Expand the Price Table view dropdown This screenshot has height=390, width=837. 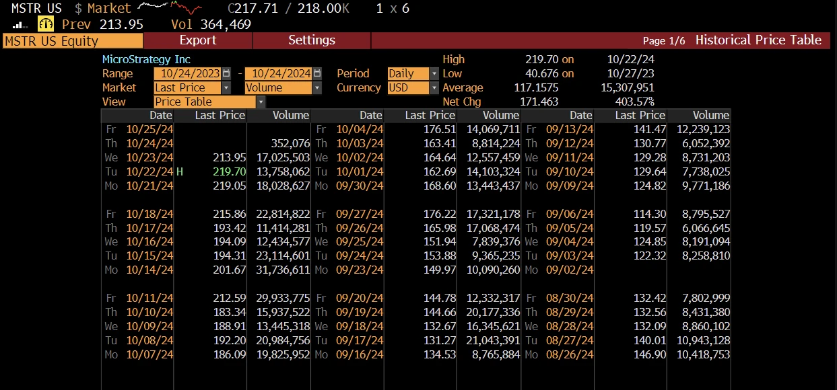coord(260,102)
